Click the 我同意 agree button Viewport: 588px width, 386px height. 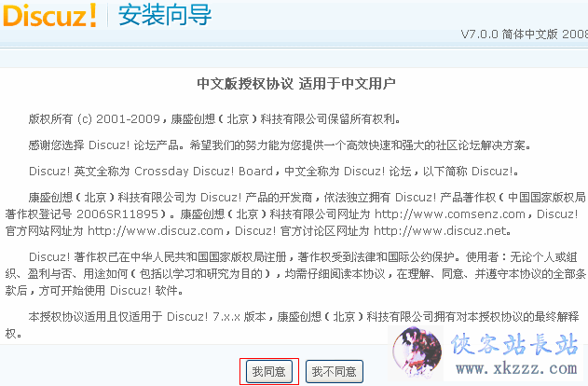[x=269, y=371]
